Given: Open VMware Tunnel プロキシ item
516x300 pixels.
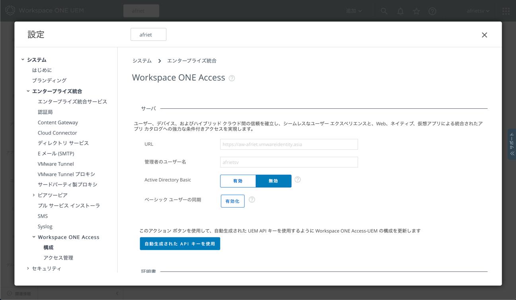Looking at the screenshot, I should (x=66, y=174).
